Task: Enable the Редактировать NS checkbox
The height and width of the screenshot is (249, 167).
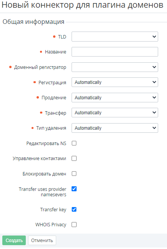Action: pos(74,143)
